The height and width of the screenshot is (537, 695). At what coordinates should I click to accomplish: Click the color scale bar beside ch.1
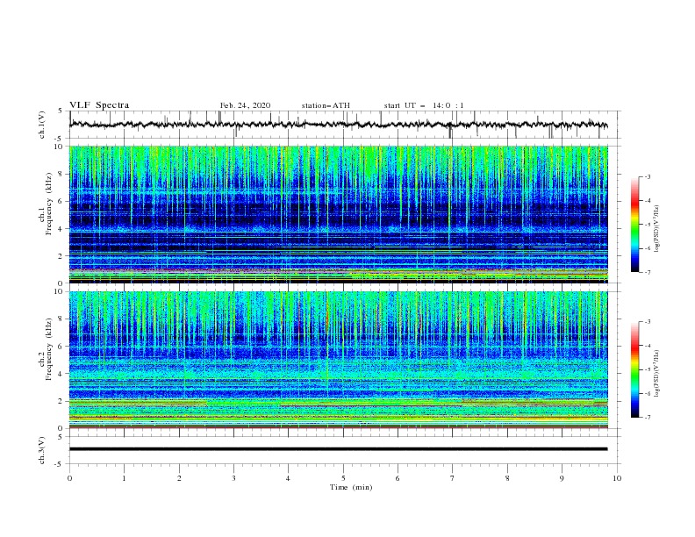[x=634, y=225]
